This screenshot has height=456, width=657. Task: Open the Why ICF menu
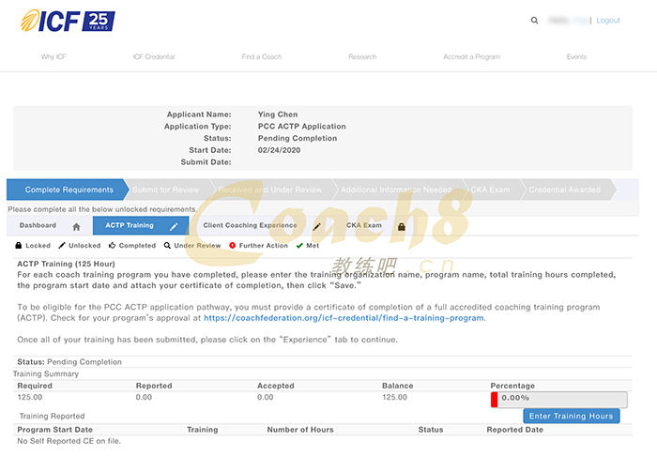pos(53,57)
